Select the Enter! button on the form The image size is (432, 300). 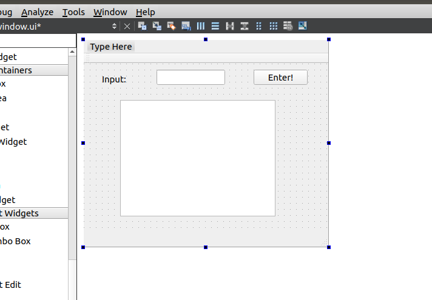click(280, 78)
